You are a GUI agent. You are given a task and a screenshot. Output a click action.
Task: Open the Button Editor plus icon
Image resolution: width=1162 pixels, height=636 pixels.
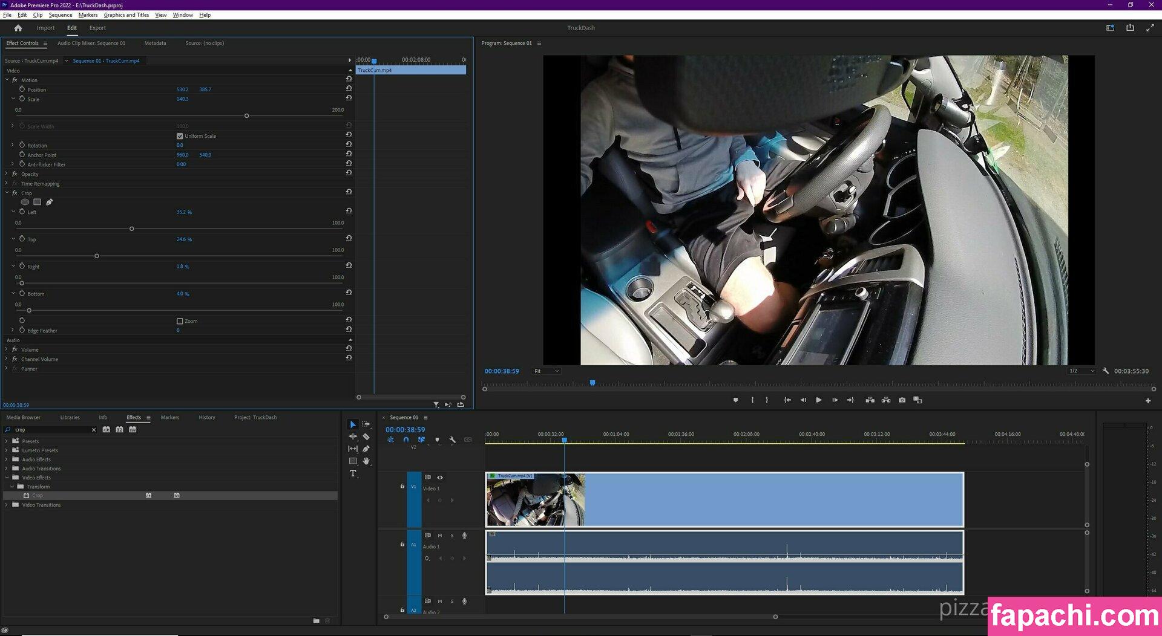1148,401
